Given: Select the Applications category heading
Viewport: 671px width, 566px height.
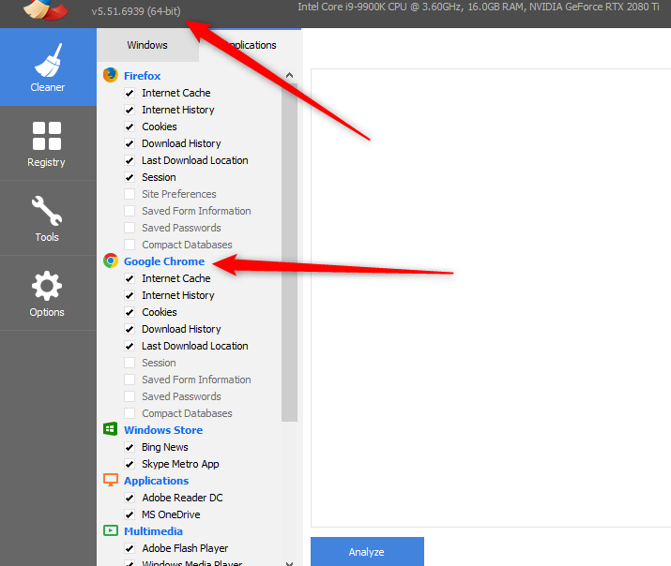Looking at the screenshot, I should 156,481.
